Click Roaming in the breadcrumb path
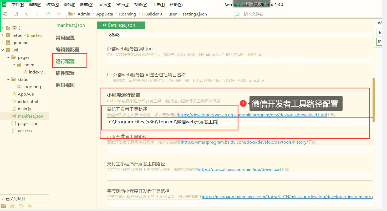The width and height of the screenshot is (387, 211). click(128, 14)
